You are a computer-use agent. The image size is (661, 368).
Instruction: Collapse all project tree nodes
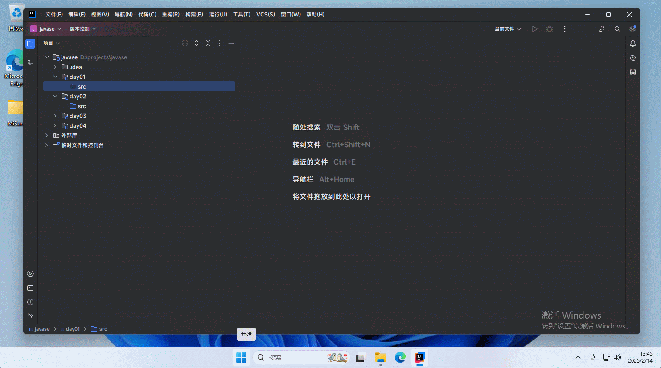pyautogui.click(x=208, y=43)
